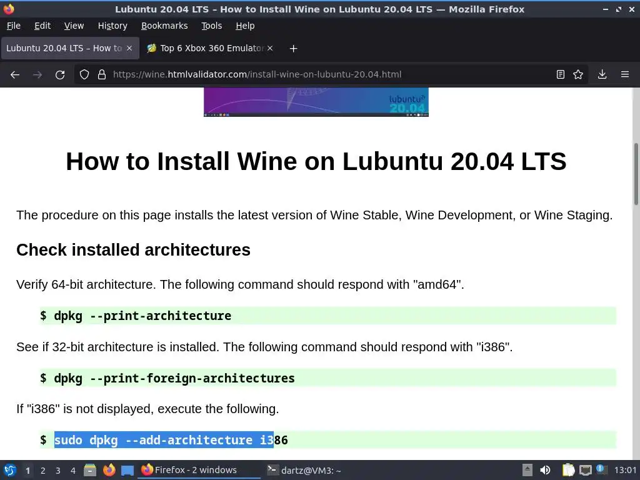640x480 pixels.
Task: Open the Downloads panel
Action: click(x=602, y=75)
